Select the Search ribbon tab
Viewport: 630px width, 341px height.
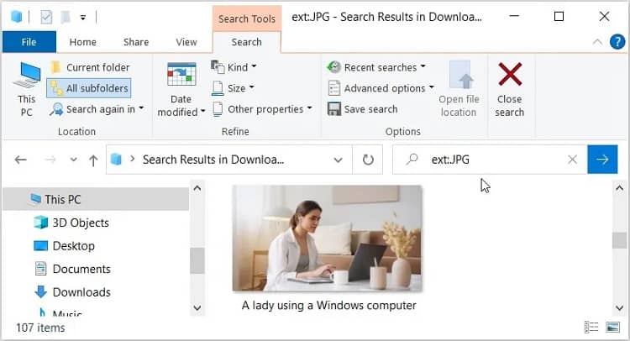246,42
